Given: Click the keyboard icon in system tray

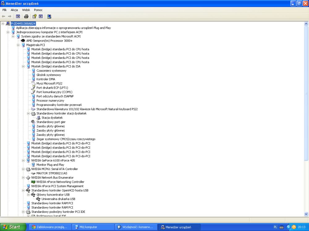Looking at the screenshot, I should tap(281, 227).
